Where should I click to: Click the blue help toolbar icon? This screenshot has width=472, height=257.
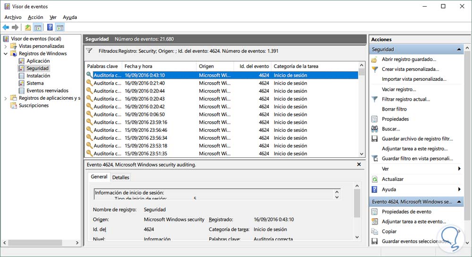pos(50,27)
